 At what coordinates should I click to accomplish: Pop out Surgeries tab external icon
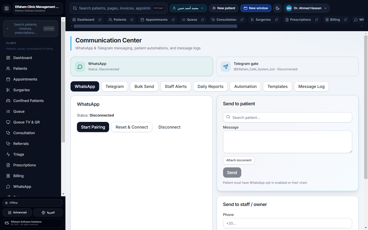pyautogui.click(x=277, y=20)
